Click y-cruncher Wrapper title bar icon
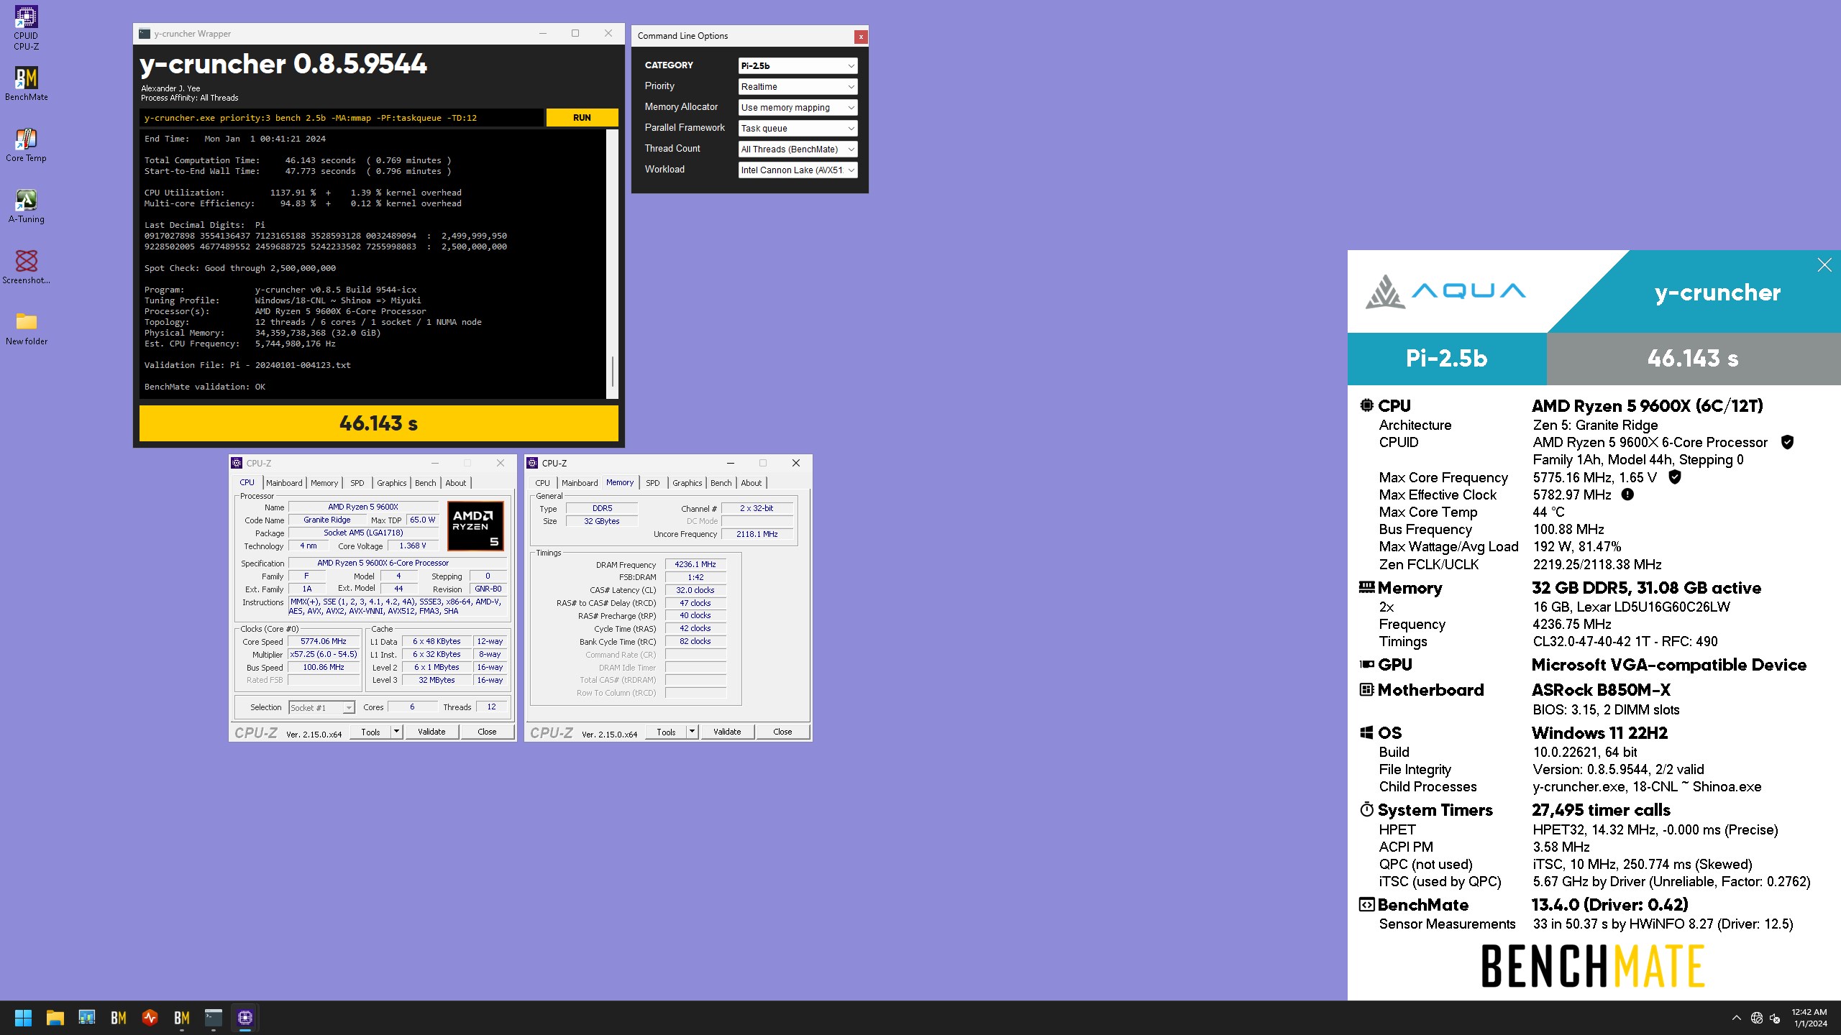 pos(145,34)
